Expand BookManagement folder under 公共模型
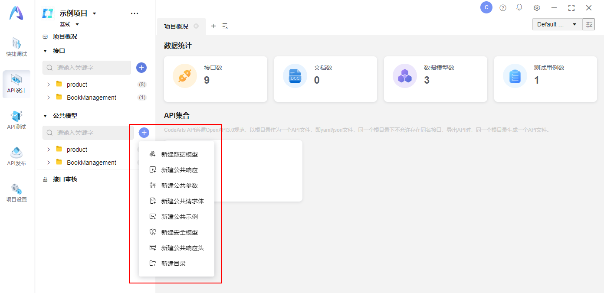Viewport: 604px width, 293px height. pyautogui.click(x=49, y=163)
